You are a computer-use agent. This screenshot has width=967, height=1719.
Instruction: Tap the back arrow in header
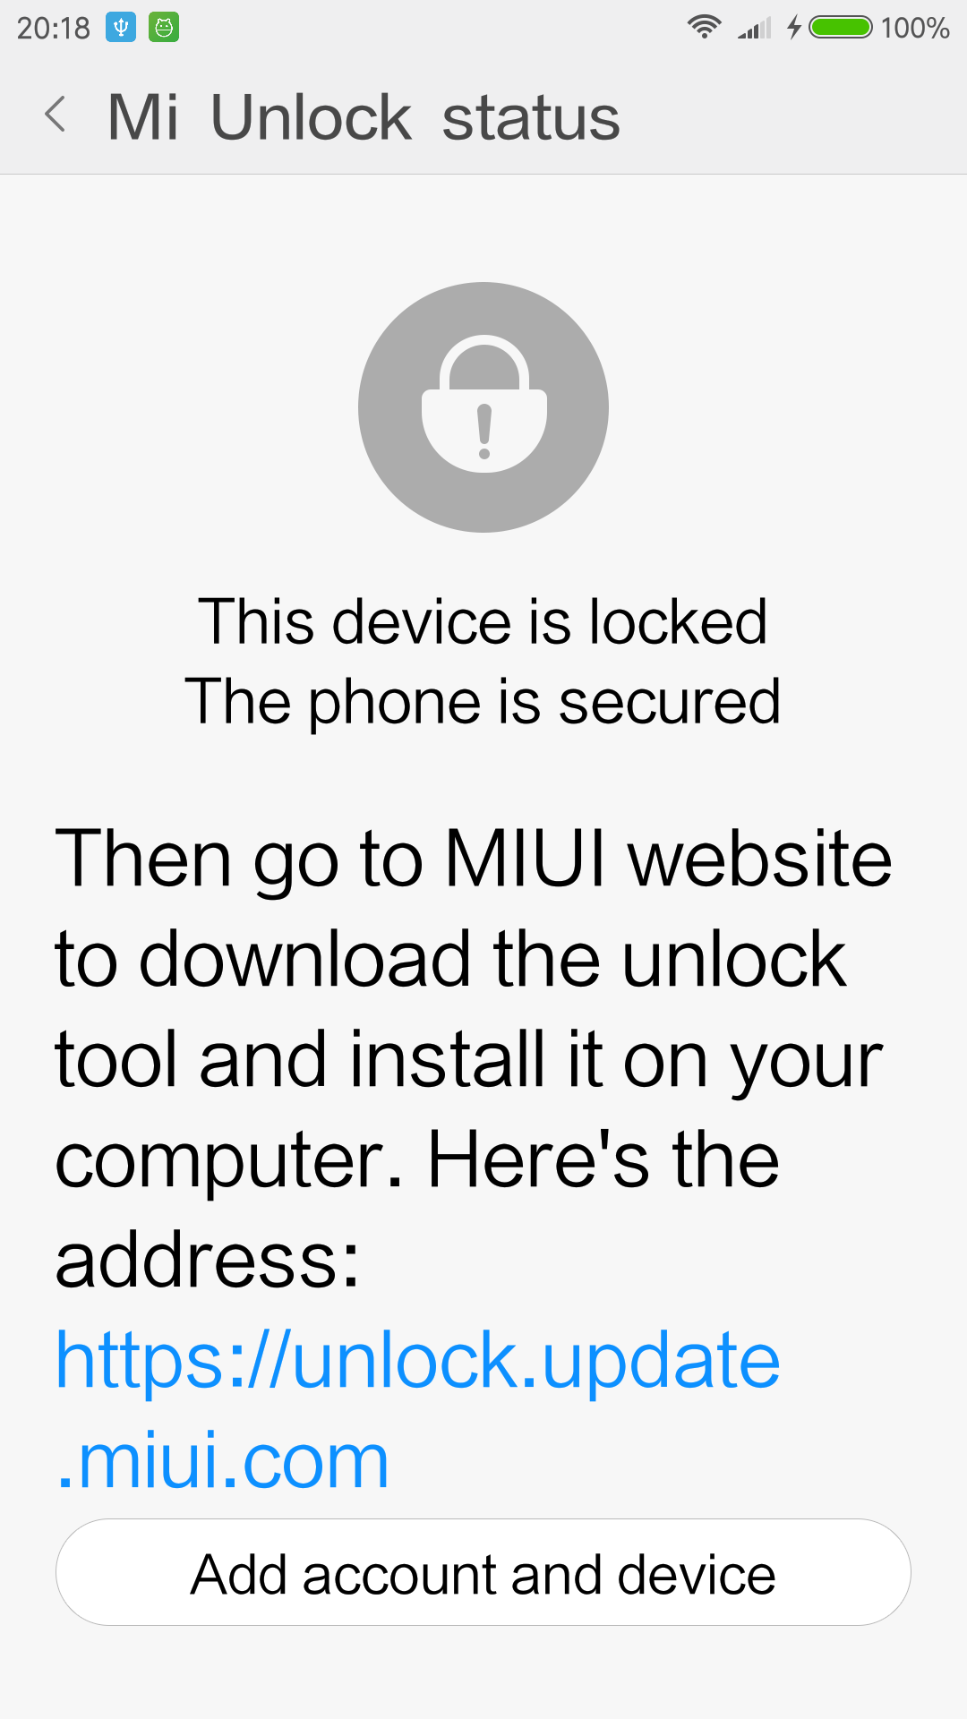point(56,115)
